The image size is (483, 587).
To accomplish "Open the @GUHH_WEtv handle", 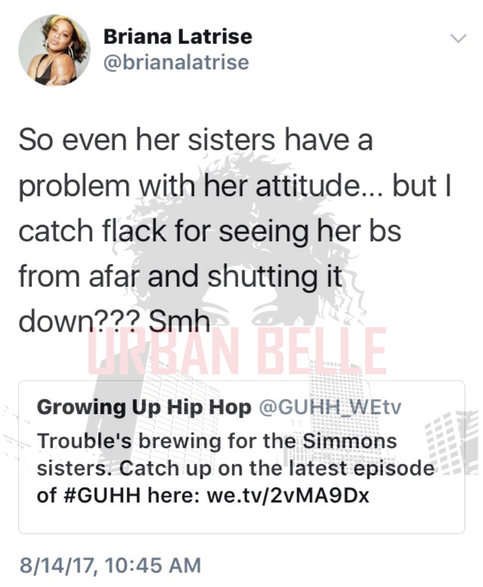I will 330,407.
